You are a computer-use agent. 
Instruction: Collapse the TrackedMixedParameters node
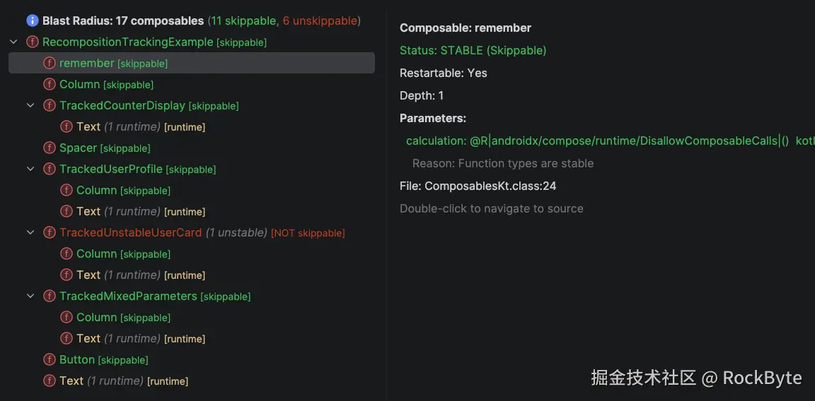coord(30,297)
